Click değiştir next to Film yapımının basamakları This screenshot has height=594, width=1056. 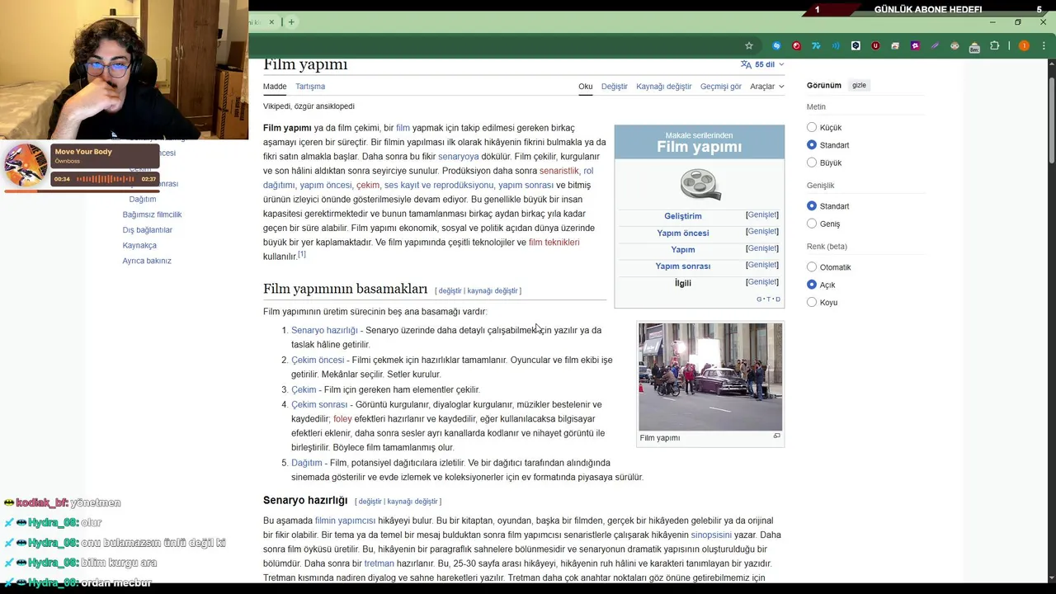click(450, 290)
